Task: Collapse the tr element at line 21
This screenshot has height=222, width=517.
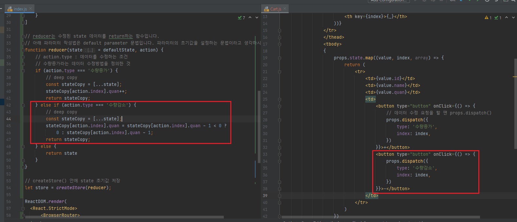Action: (x=279, y=72)
